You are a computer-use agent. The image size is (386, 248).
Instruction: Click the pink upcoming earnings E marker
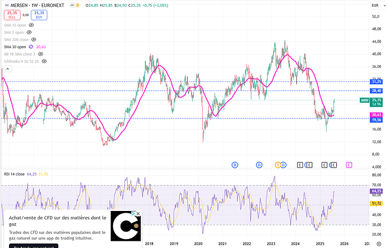pyautogui.click(x=349, y=164)
